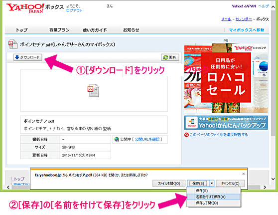Click the ログアウト logout link
This screenshot has width=278, height=215.
coord(74,10)
